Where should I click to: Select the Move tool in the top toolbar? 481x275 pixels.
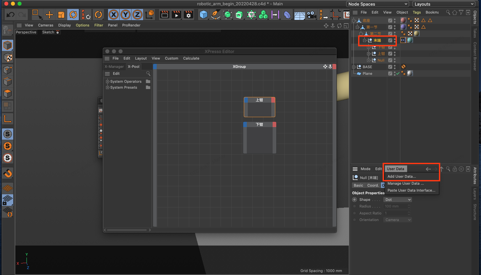tap(49, 15)
